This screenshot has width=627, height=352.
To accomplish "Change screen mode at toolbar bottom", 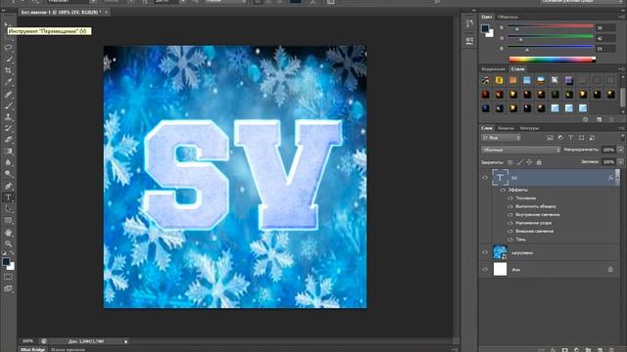I will (x=8, y=288).
